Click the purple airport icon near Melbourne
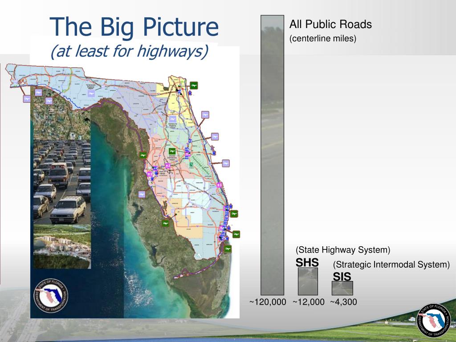Viewport: 456px width, 342px height. click(x=226, y=163)
